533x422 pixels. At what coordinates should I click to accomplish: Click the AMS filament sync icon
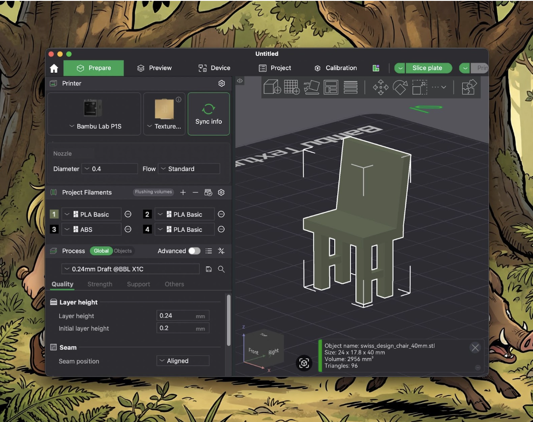pos(208,192)
